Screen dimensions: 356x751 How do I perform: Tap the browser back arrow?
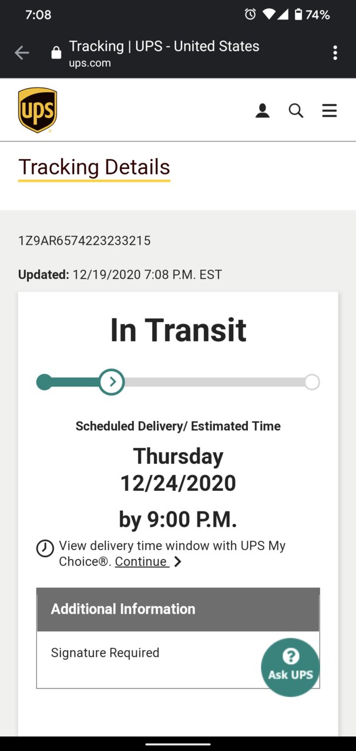pos(22,53)
